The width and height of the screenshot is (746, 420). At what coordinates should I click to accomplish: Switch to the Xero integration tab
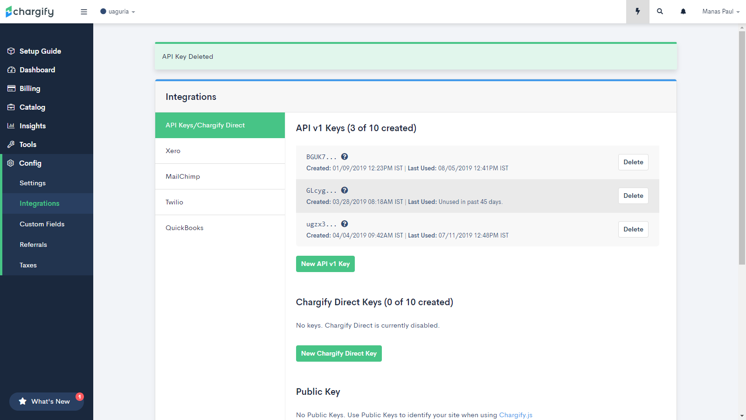[220, 151]
